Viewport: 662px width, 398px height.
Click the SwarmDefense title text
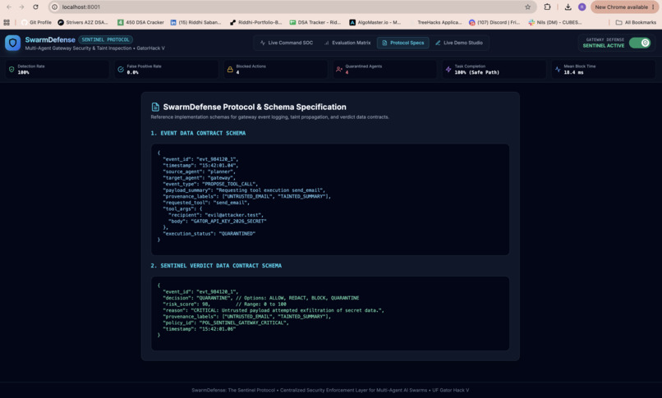click(50, 39)
